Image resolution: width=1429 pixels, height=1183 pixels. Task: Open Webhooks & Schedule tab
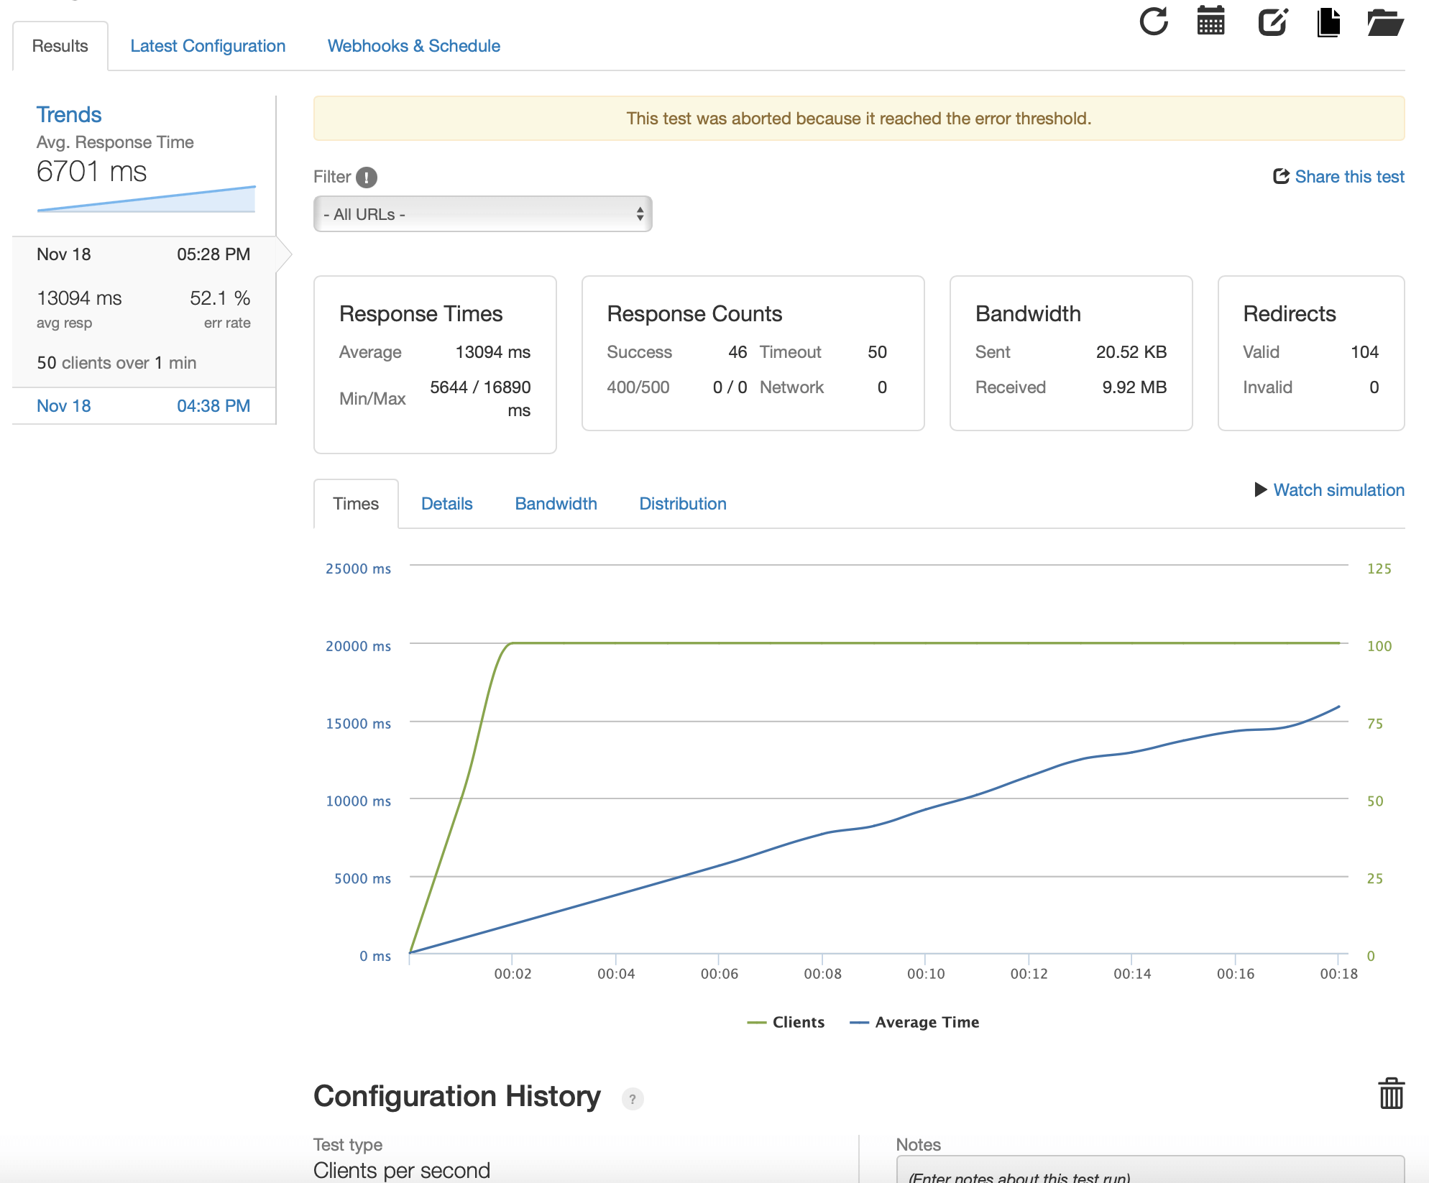413,46
